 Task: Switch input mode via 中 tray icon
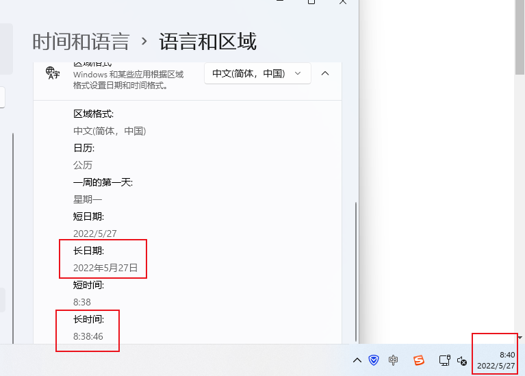pyautogui.click(x=393, y=360)
